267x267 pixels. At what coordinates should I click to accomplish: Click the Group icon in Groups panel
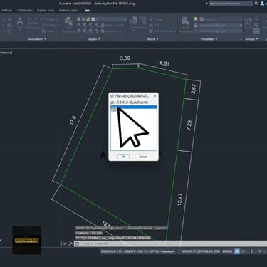click(x=248, y=23)
